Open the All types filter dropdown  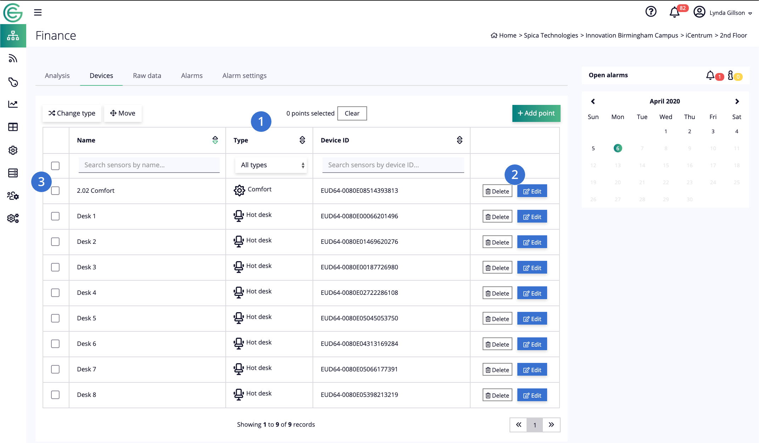[271, 165]
